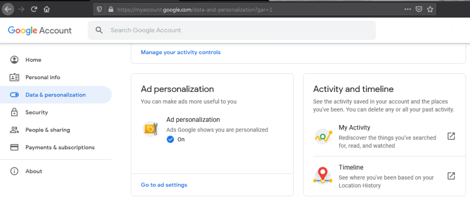The width and height of the screenshot is (470, 205).
Task: Open the Timeline external link icon
Action: (451, 176)
